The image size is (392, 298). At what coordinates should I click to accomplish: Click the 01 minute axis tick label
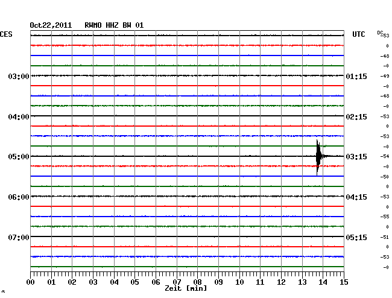coord(51,282)
